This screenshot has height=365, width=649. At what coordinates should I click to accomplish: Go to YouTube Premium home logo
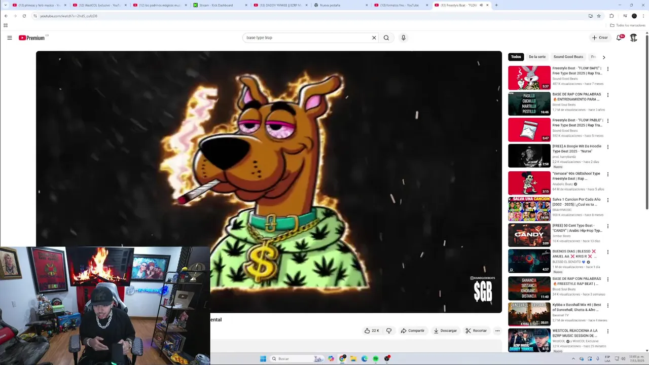[x=32, y=38]
